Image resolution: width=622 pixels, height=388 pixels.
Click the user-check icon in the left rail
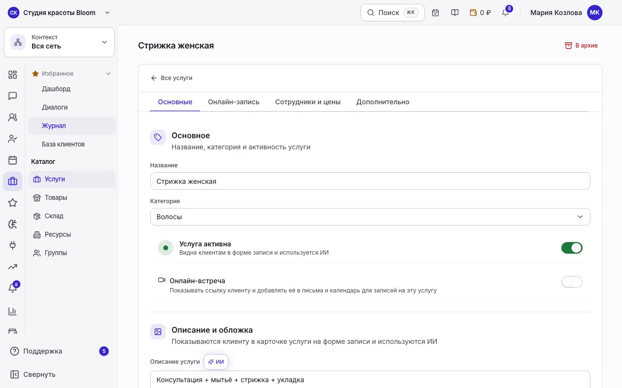click(x=13, y=139)
